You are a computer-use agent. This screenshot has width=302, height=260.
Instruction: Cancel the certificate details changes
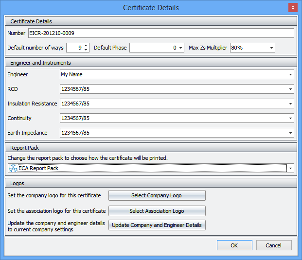(x=274, y=245)
